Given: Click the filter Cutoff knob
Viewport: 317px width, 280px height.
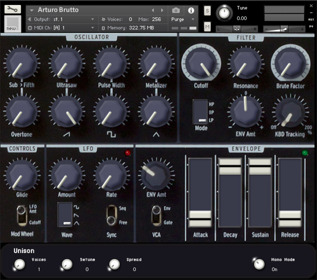Looking at the screenshot, I should (x=201, y=63).
